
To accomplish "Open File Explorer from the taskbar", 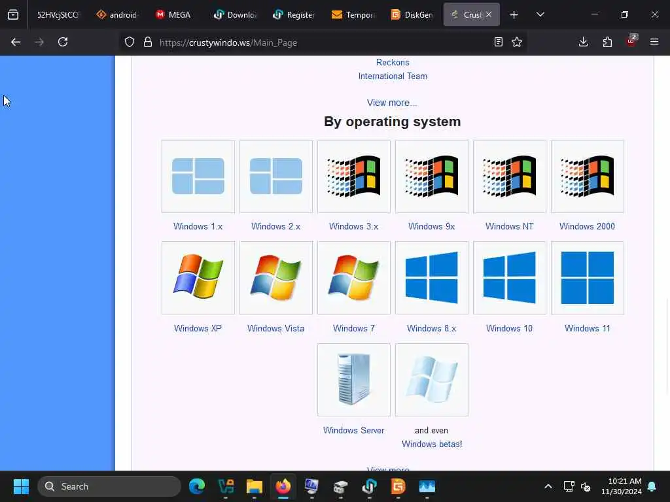I will click(x=255, y=486).
